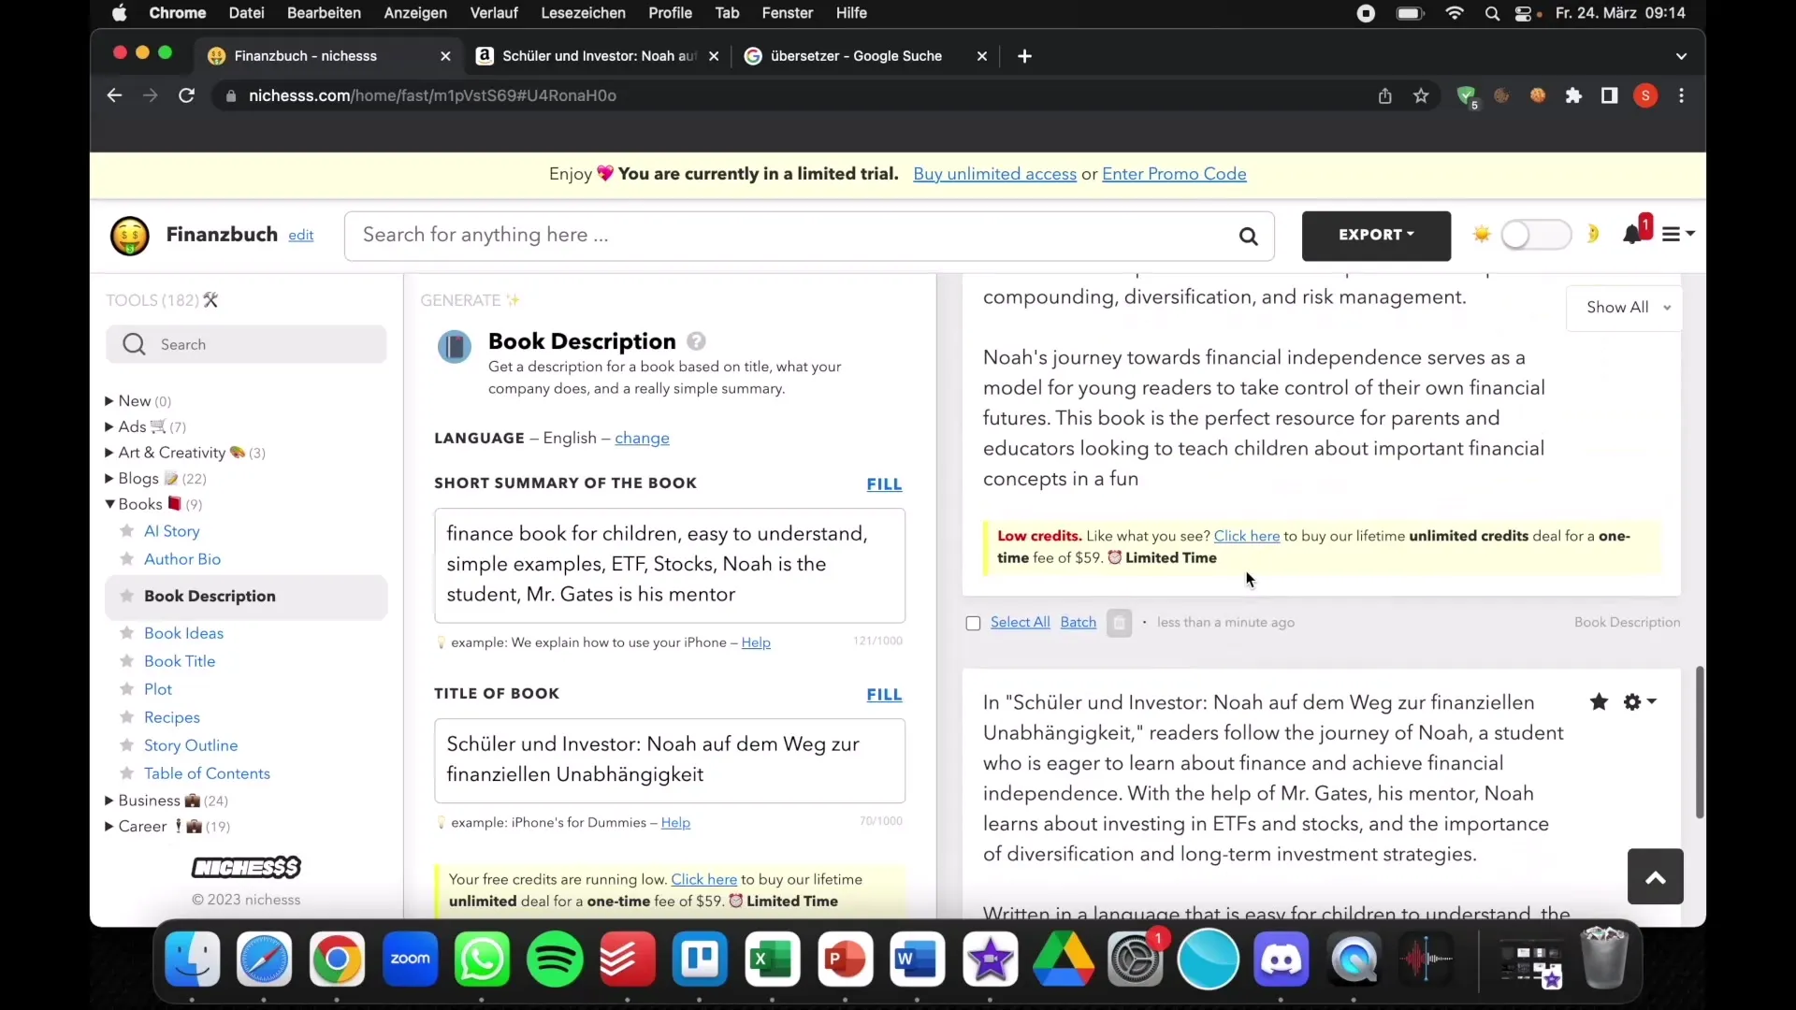
Task: Click the delete trash icon next to Batch
Action: [x=1119, y=623]
